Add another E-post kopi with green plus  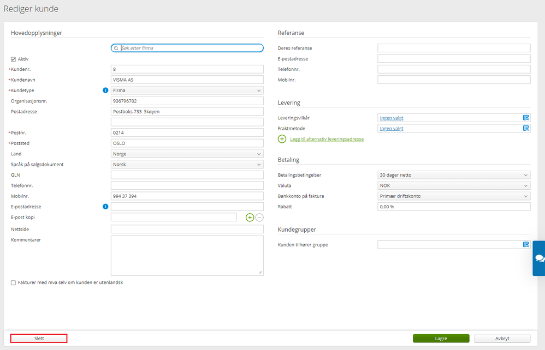[x=250, y=218]
